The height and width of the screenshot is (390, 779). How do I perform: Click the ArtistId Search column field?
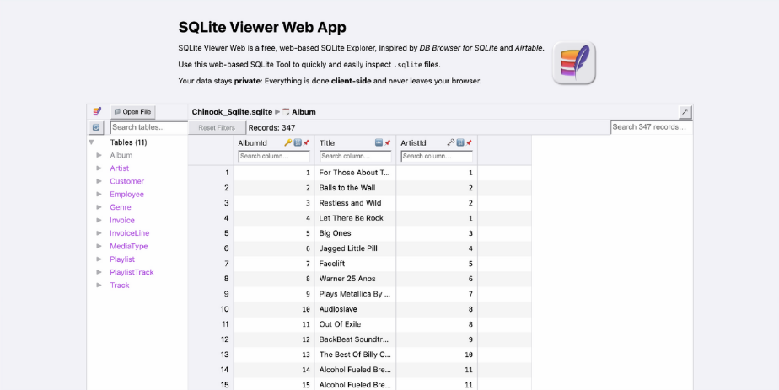click(437, 156)
